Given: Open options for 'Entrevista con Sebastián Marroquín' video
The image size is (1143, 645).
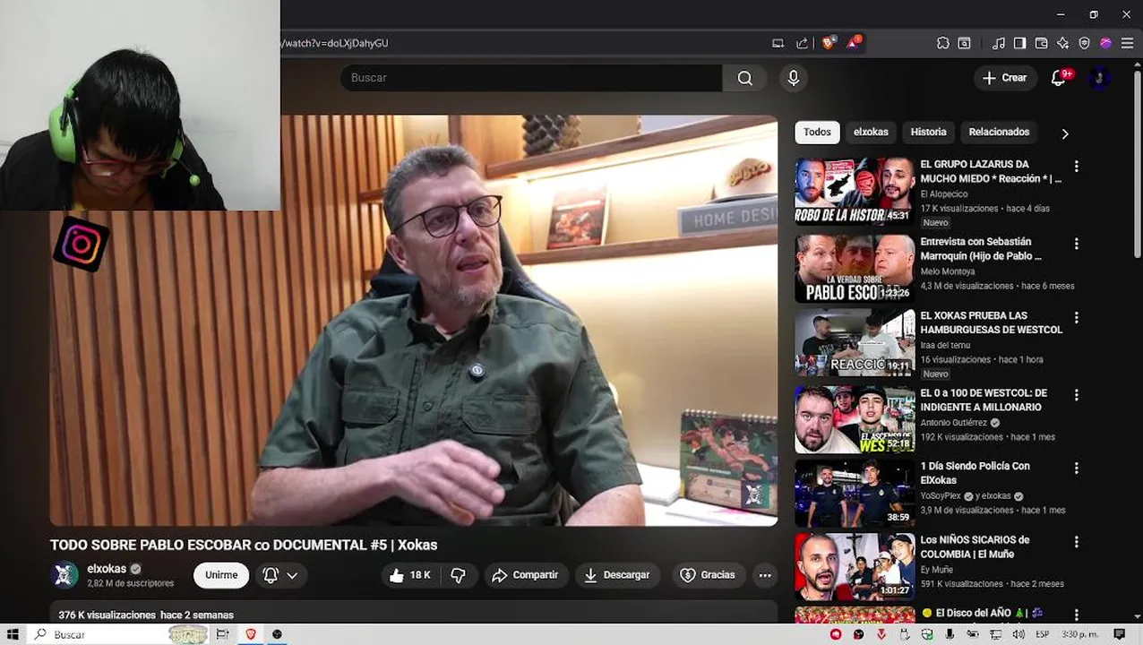Looking at the screenshot, I should pyautogui.click(x=1076, y=244).
